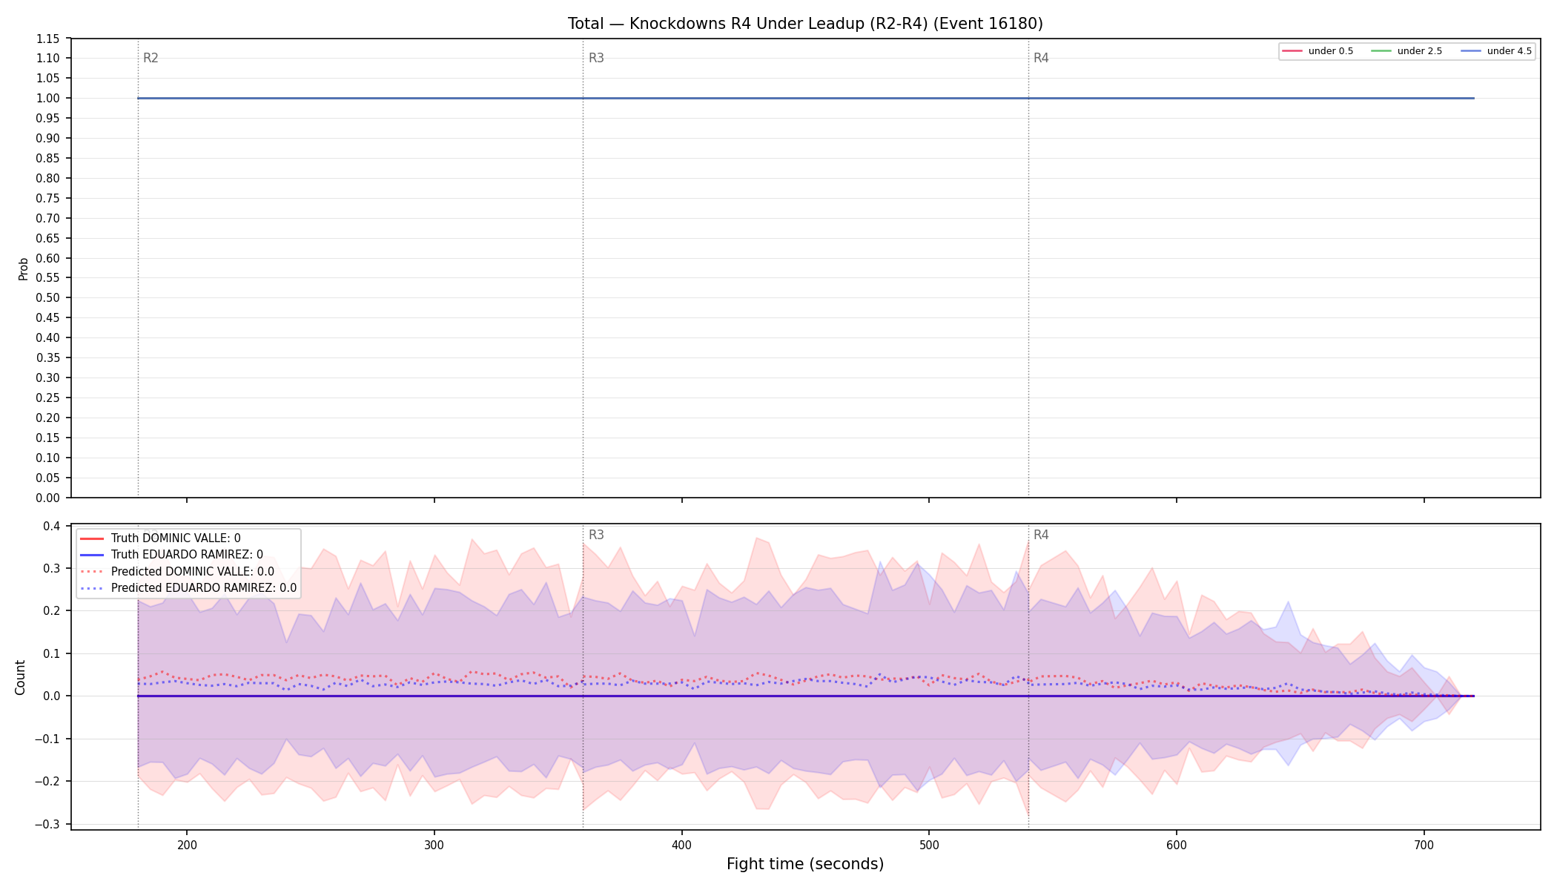Click the 0.25 tick on the Prob axis
The width and height of the screenshot is (1557, 890).
(48, 398)
